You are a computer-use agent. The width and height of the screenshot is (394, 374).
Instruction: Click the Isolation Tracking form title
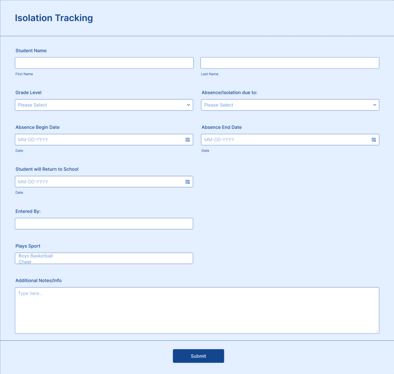[x=54, y=18]
